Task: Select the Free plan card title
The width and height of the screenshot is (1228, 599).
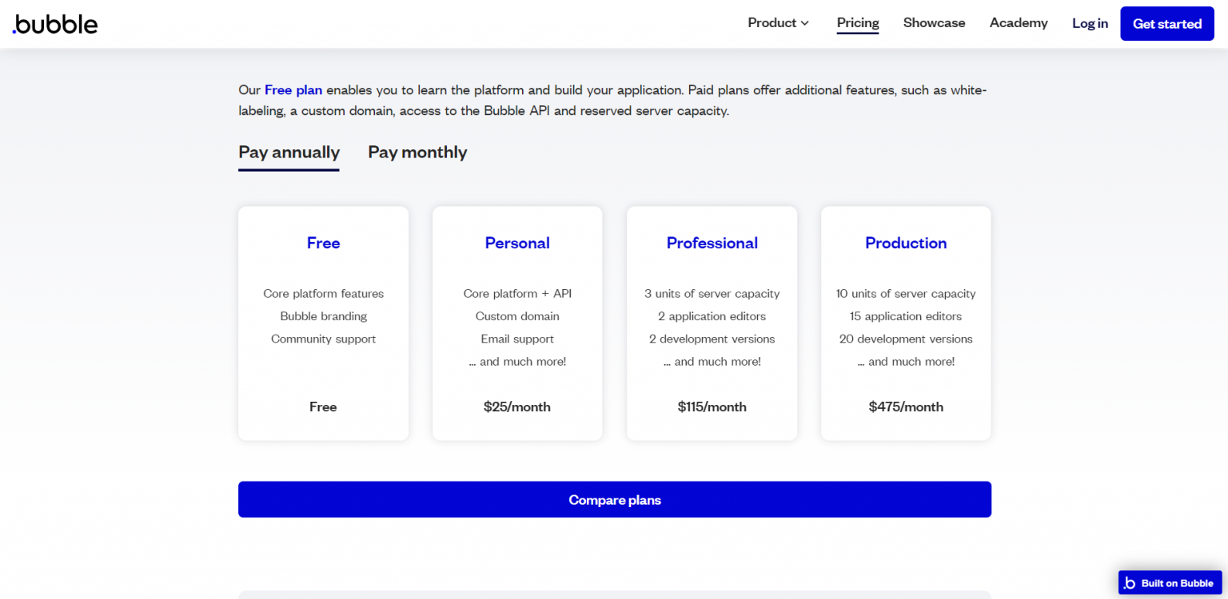Action: pyautogui.click(x=323, y=244)
